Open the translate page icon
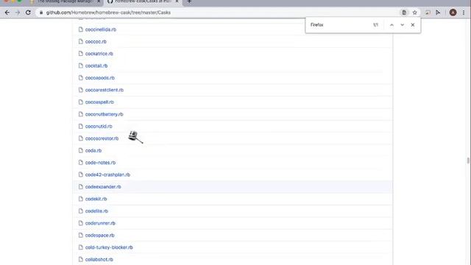Image resolution: width=471 pixels, height=265 pixels. pyautogui.click(x=404, y=13)
